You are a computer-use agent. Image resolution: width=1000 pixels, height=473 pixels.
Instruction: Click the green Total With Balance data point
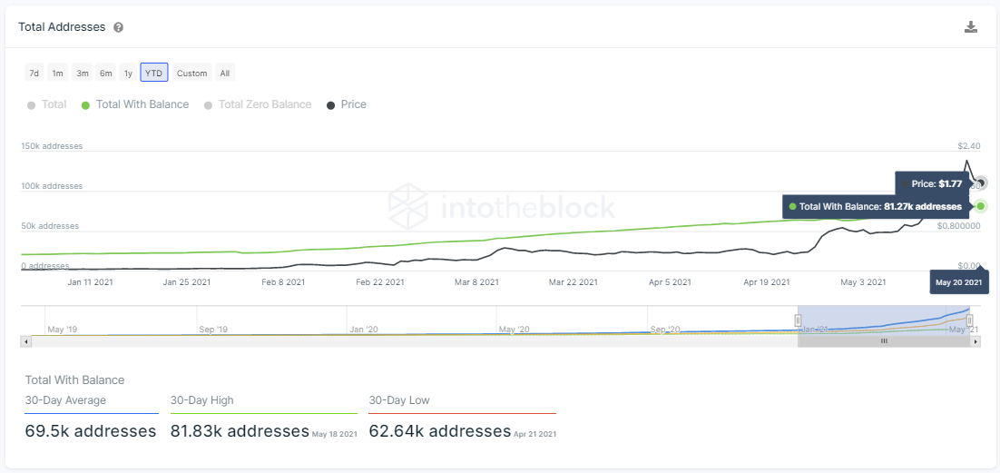[x=981, y=205]
